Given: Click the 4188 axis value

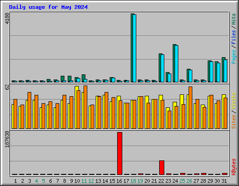Looking at the screenshot, I should point(7,18).
